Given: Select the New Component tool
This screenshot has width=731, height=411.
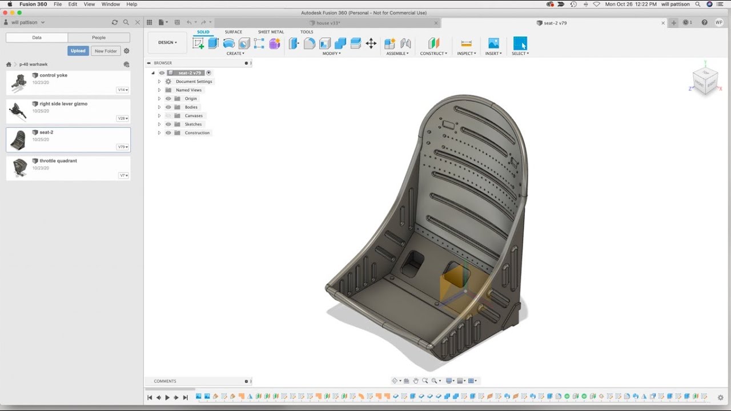Looking at the screenshot, I should tap(390, 43).
